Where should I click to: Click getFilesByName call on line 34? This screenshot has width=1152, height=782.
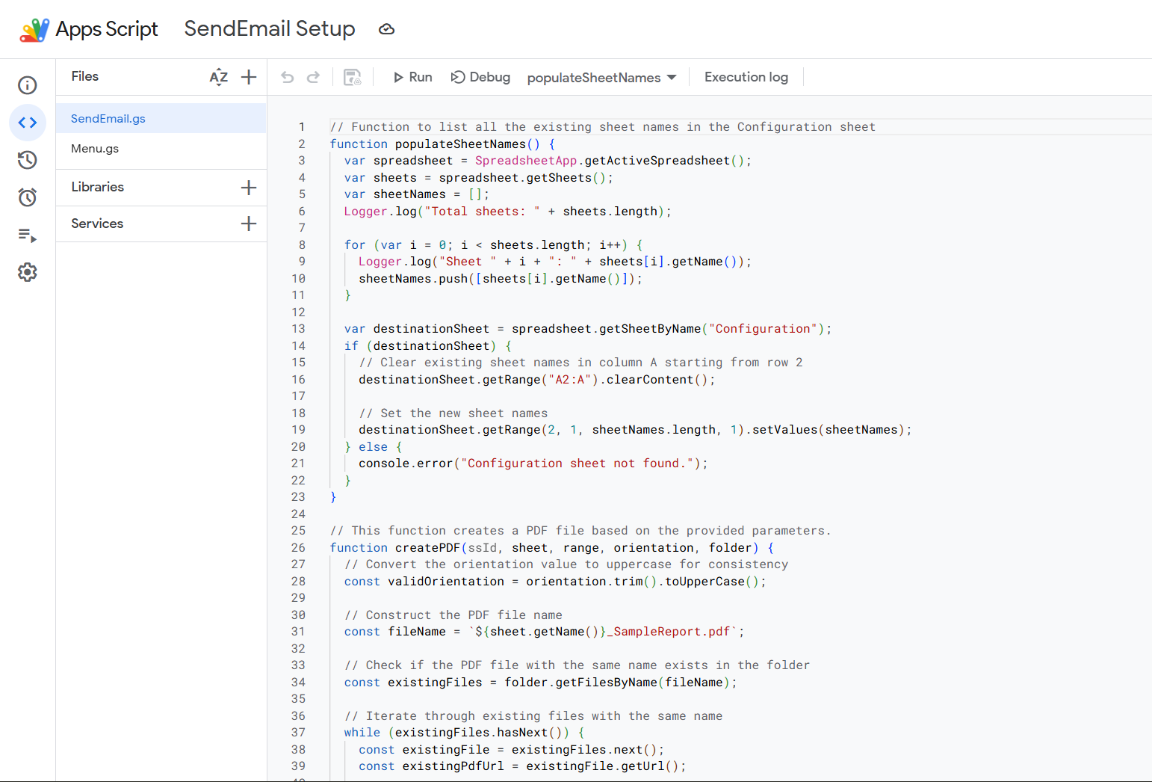point(607,683)
